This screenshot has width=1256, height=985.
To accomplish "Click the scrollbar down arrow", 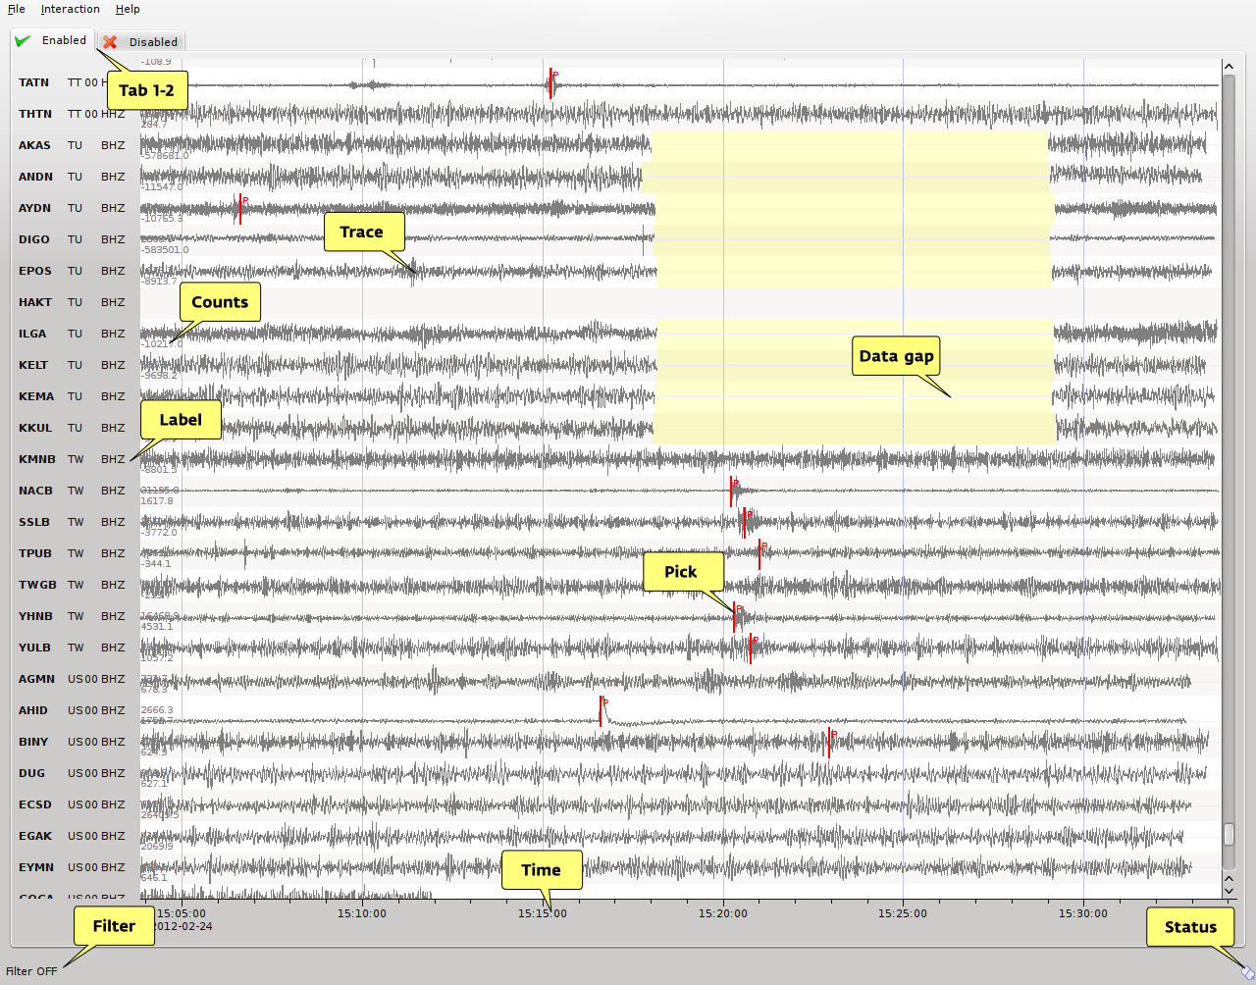I will (1229, 891).
